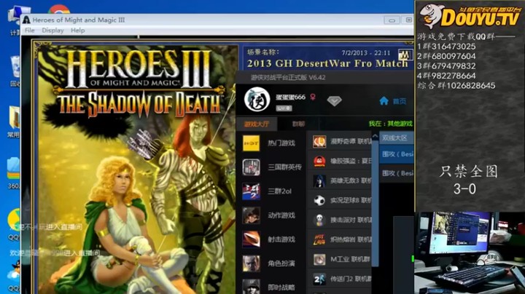The image size is (525, 294).
Task: Click the first game icon in game list
Action: coord(319,142)
